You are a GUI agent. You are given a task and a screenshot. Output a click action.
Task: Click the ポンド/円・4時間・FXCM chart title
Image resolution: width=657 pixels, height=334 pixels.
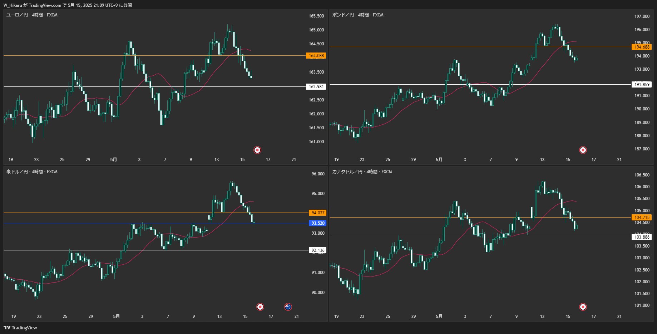tap(358, 15)
